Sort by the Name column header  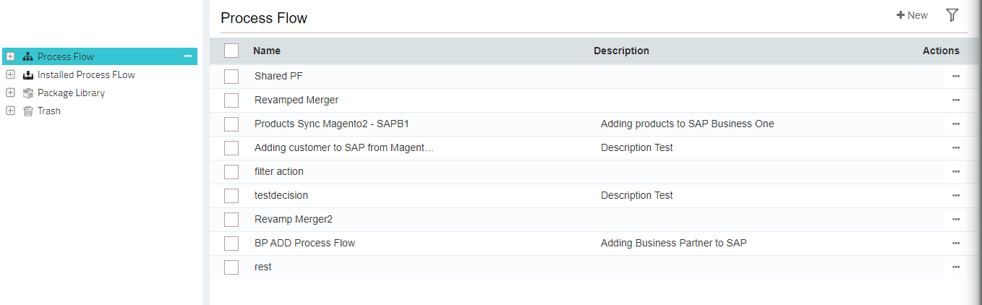click(267, 51)
